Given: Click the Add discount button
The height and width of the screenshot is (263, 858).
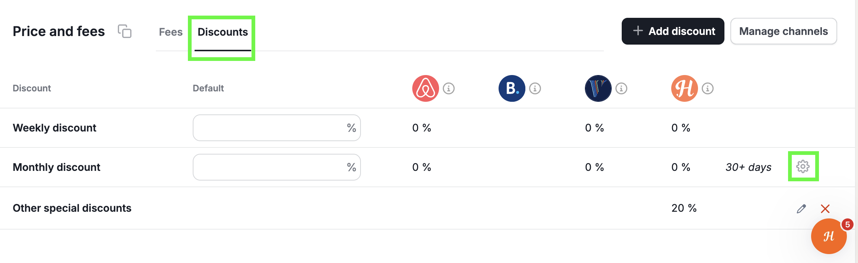Looking at the screenshot, I should 673,31.
